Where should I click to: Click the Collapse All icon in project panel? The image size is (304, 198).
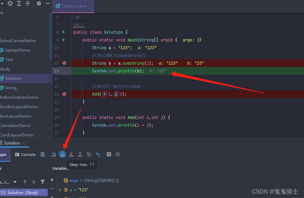click(x=28, y=3)
